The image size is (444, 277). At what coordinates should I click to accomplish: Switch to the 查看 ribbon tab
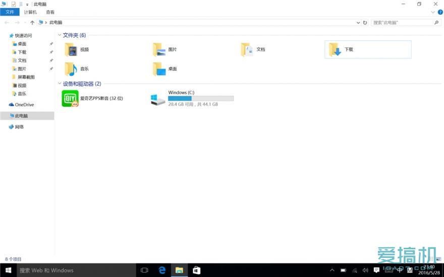pyautogui.click(x=50, y=12)
